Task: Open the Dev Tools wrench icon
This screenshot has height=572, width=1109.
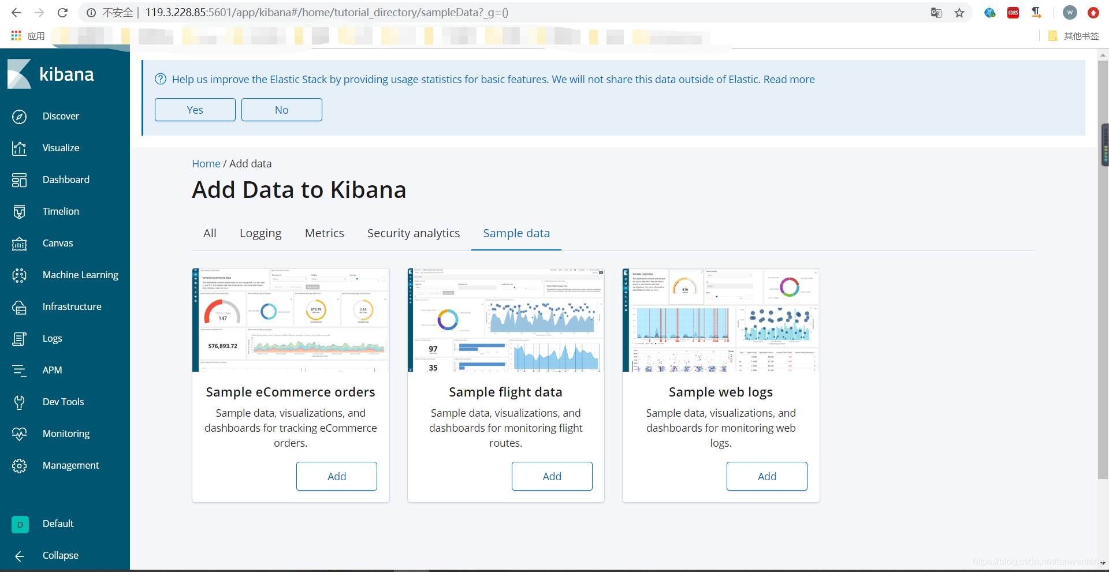Action: 19,402
